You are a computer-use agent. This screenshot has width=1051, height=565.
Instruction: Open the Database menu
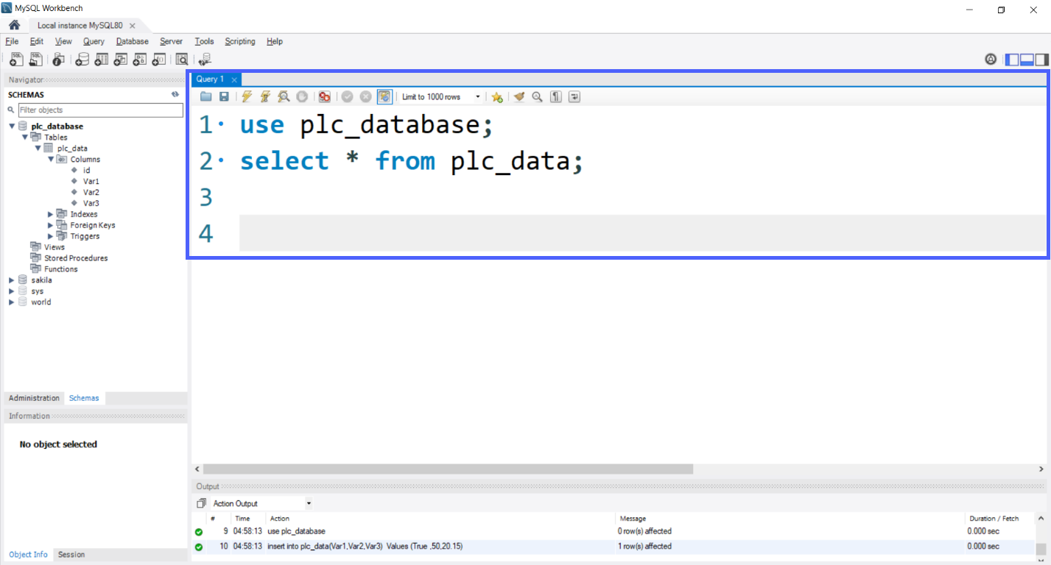132,41
